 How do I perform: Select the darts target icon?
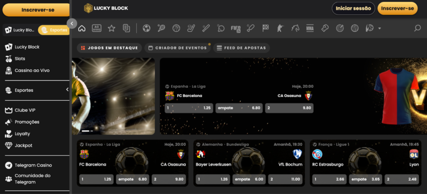coord(340,28)
